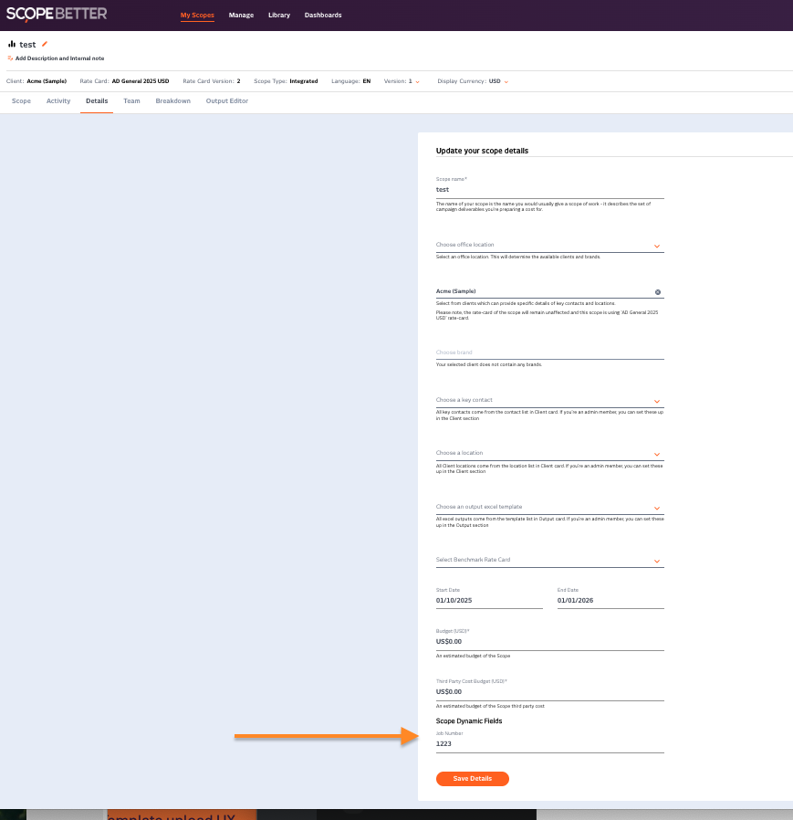The width and height of the screenshot is (793, 820).
Task: Switch to the Breakdown tab
Action: click(172, 101)
